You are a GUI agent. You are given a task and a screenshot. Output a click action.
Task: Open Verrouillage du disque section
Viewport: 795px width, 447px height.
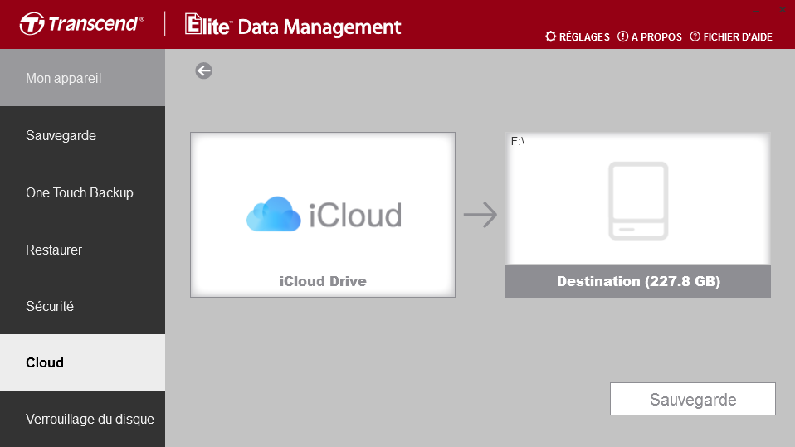83,419
